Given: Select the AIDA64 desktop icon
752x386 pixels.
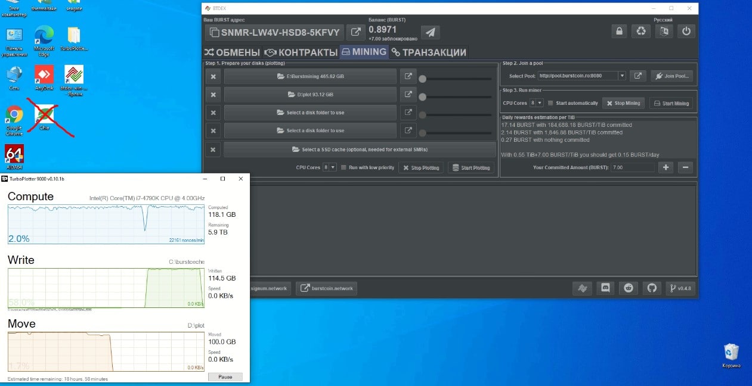Looking at the screenshot, I should (x=14, y=157).
